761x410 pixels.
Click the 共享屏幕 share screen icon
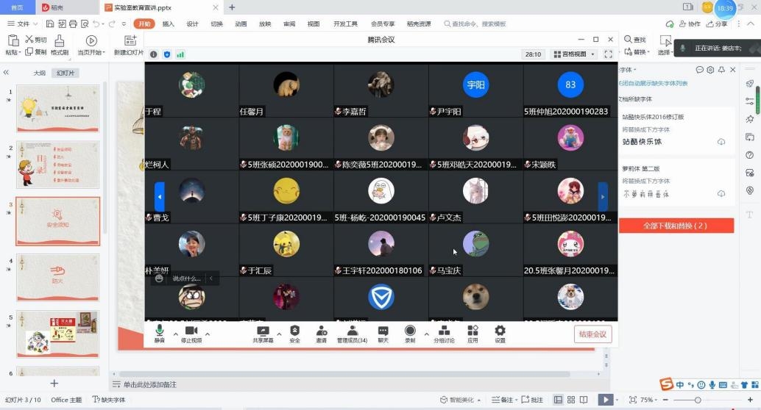[263, 333]
